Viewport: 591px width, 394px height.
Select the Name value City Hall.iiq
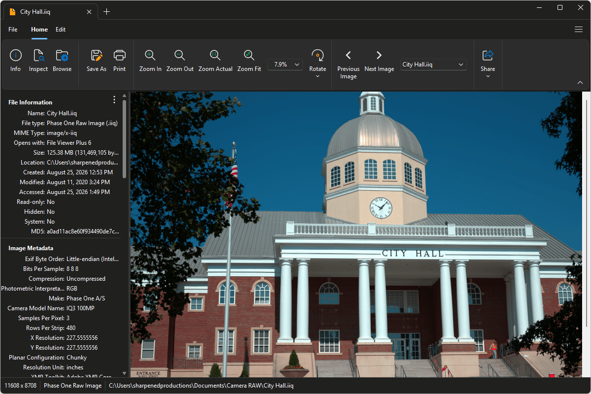62,113
